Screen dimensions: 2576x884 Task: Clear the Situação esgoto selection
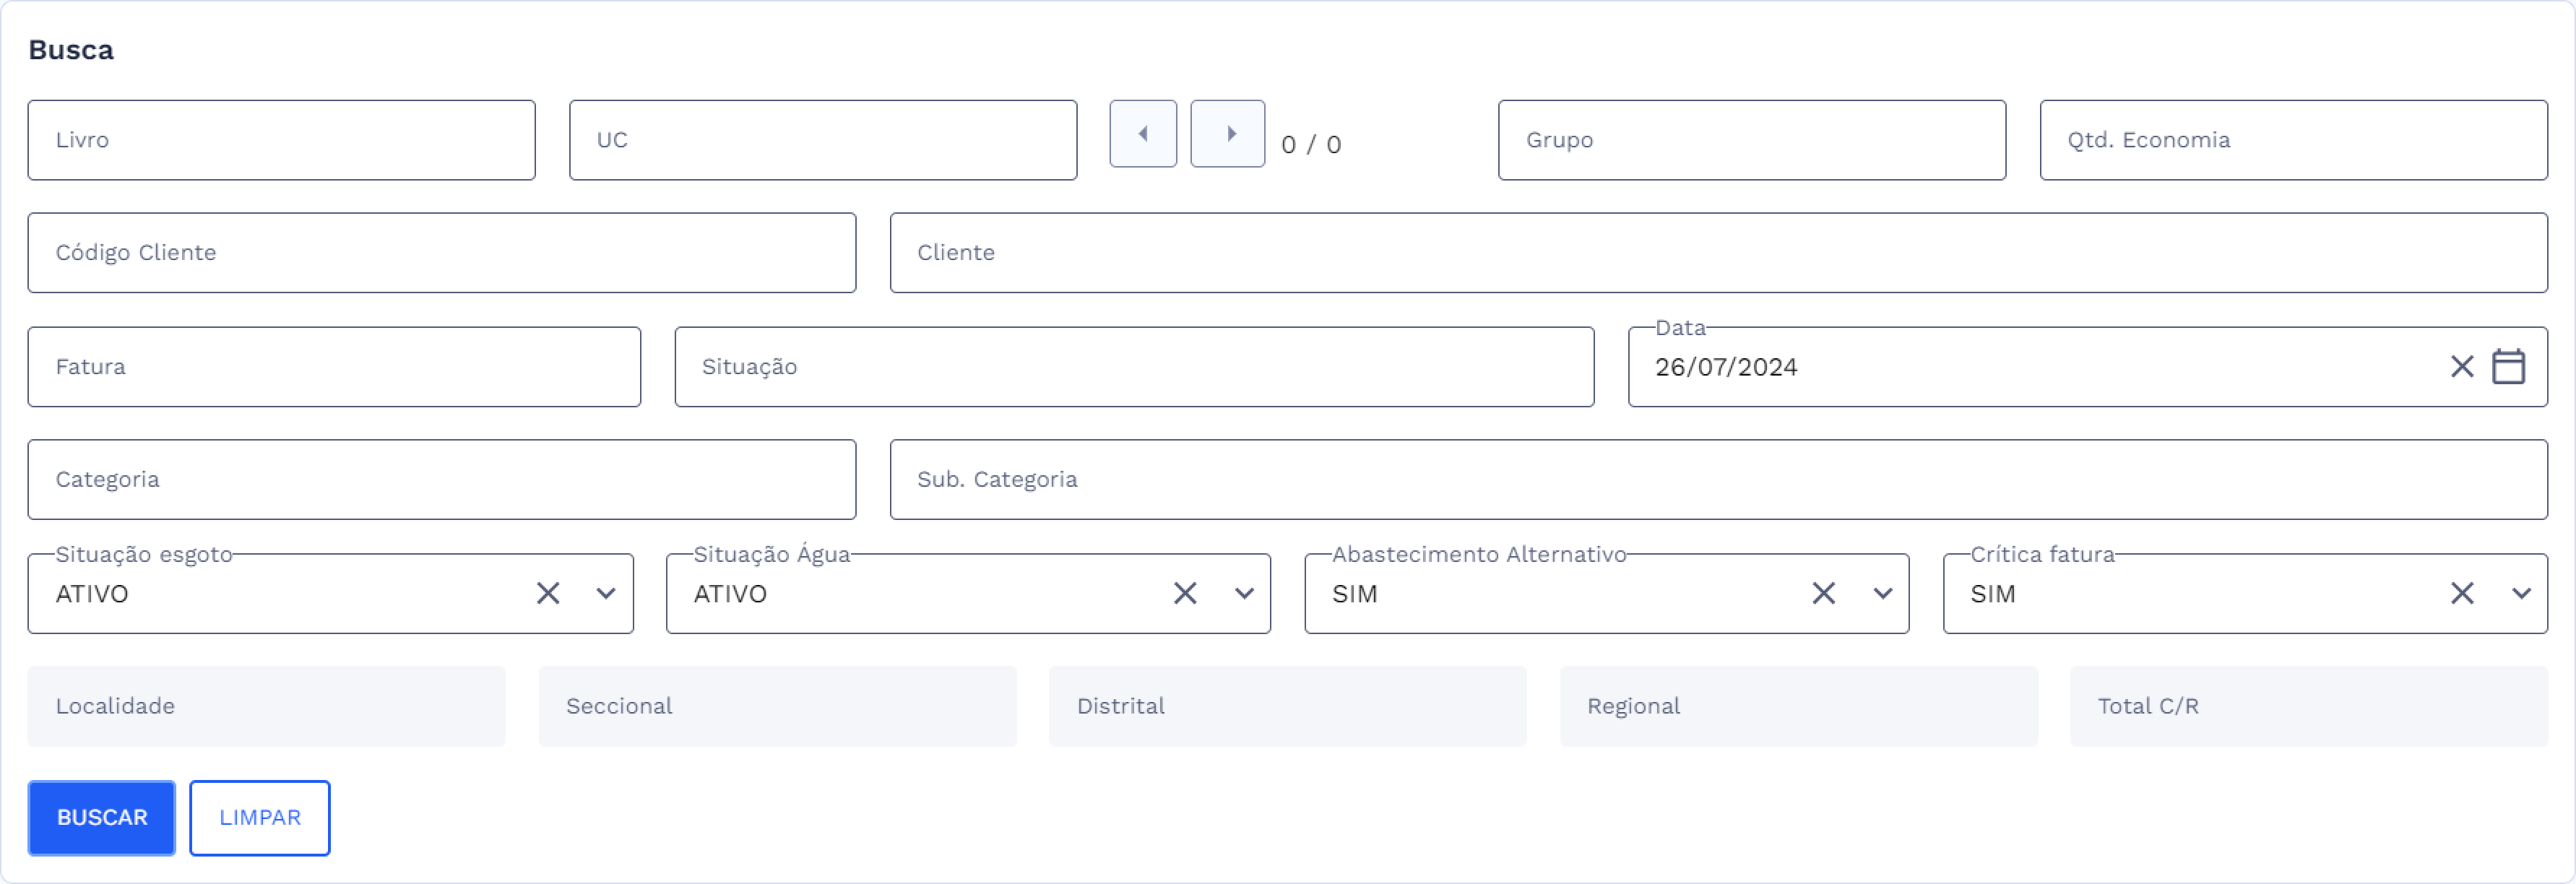point(547,594)
